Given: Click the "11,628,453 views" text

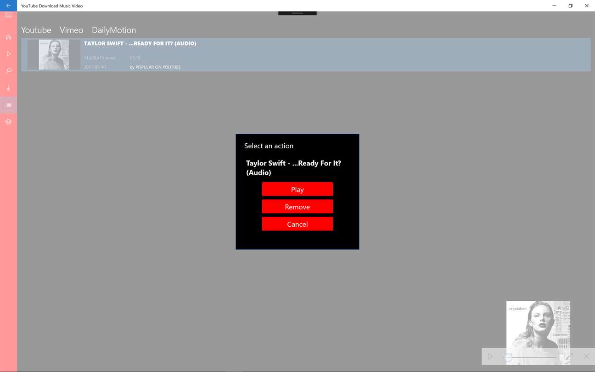Looking at the screenshot, I should point(100,58).
